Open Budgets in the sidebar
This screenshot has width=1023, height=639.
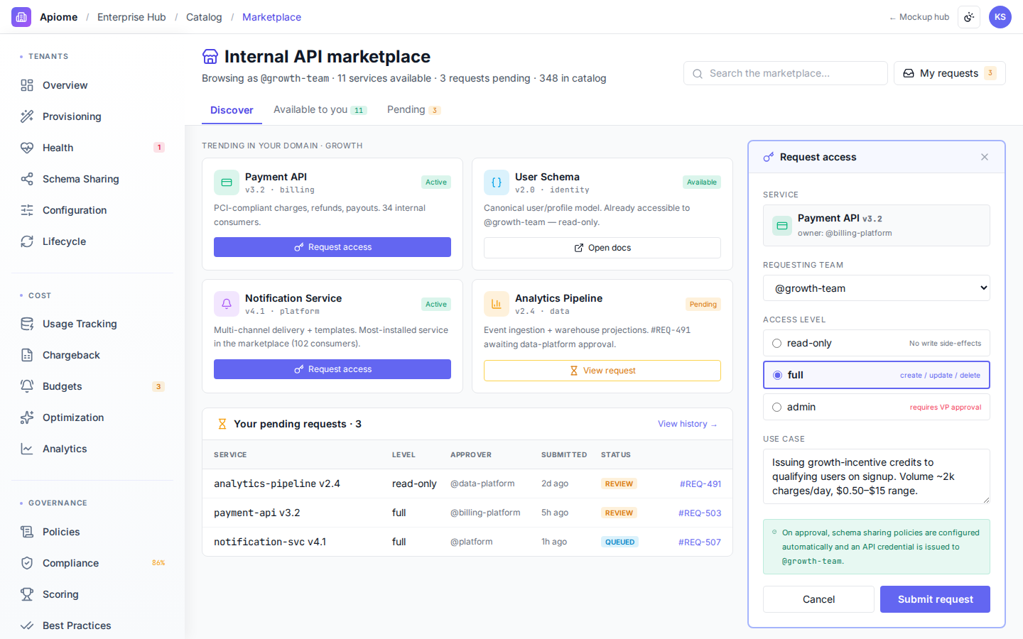click(92, 386)
